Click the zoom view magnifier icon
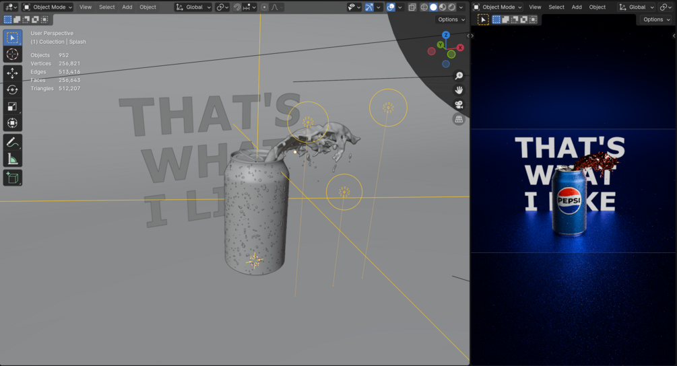Screen dimensions: 677x366 (x=459, y=76)
